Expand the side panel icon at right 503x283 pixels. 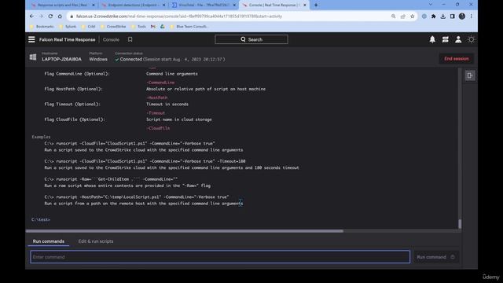470,75
